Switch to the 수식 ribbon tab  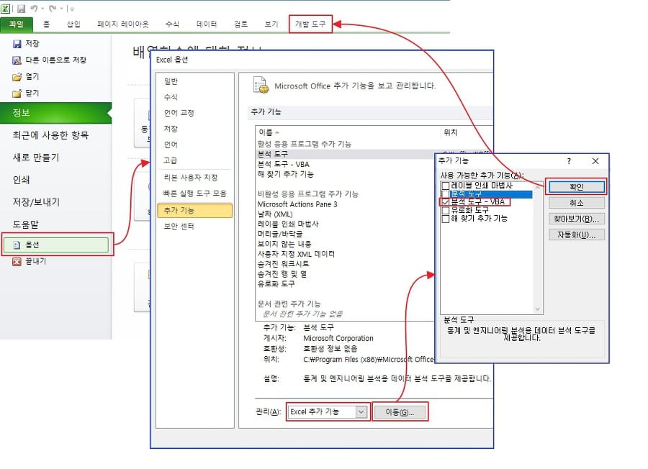coord(172,24)
